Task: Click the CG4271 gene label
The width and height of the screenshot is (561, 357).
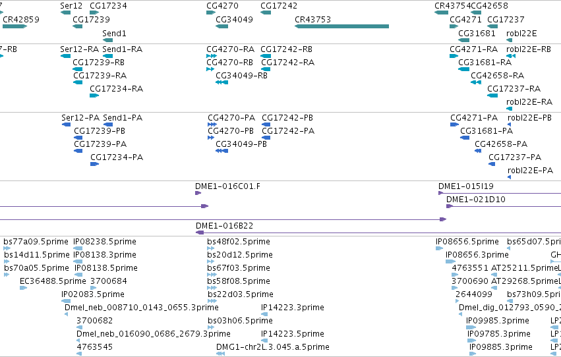Action: [465, 20]
